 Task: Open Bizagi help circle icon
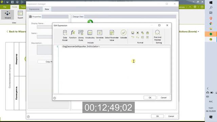[x=202, y=7]
